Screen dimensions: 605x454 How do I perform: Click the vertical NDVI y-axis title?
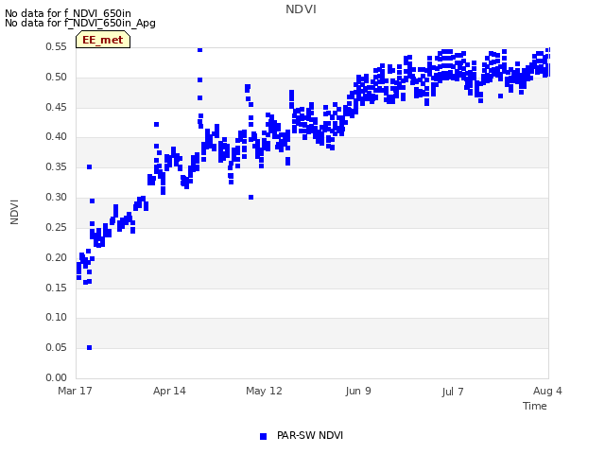tap(14, 212)
